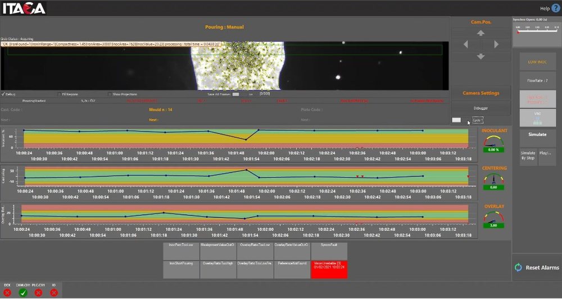Click the IO red status icon
The image size is (562, 299).
coord(54,293)
